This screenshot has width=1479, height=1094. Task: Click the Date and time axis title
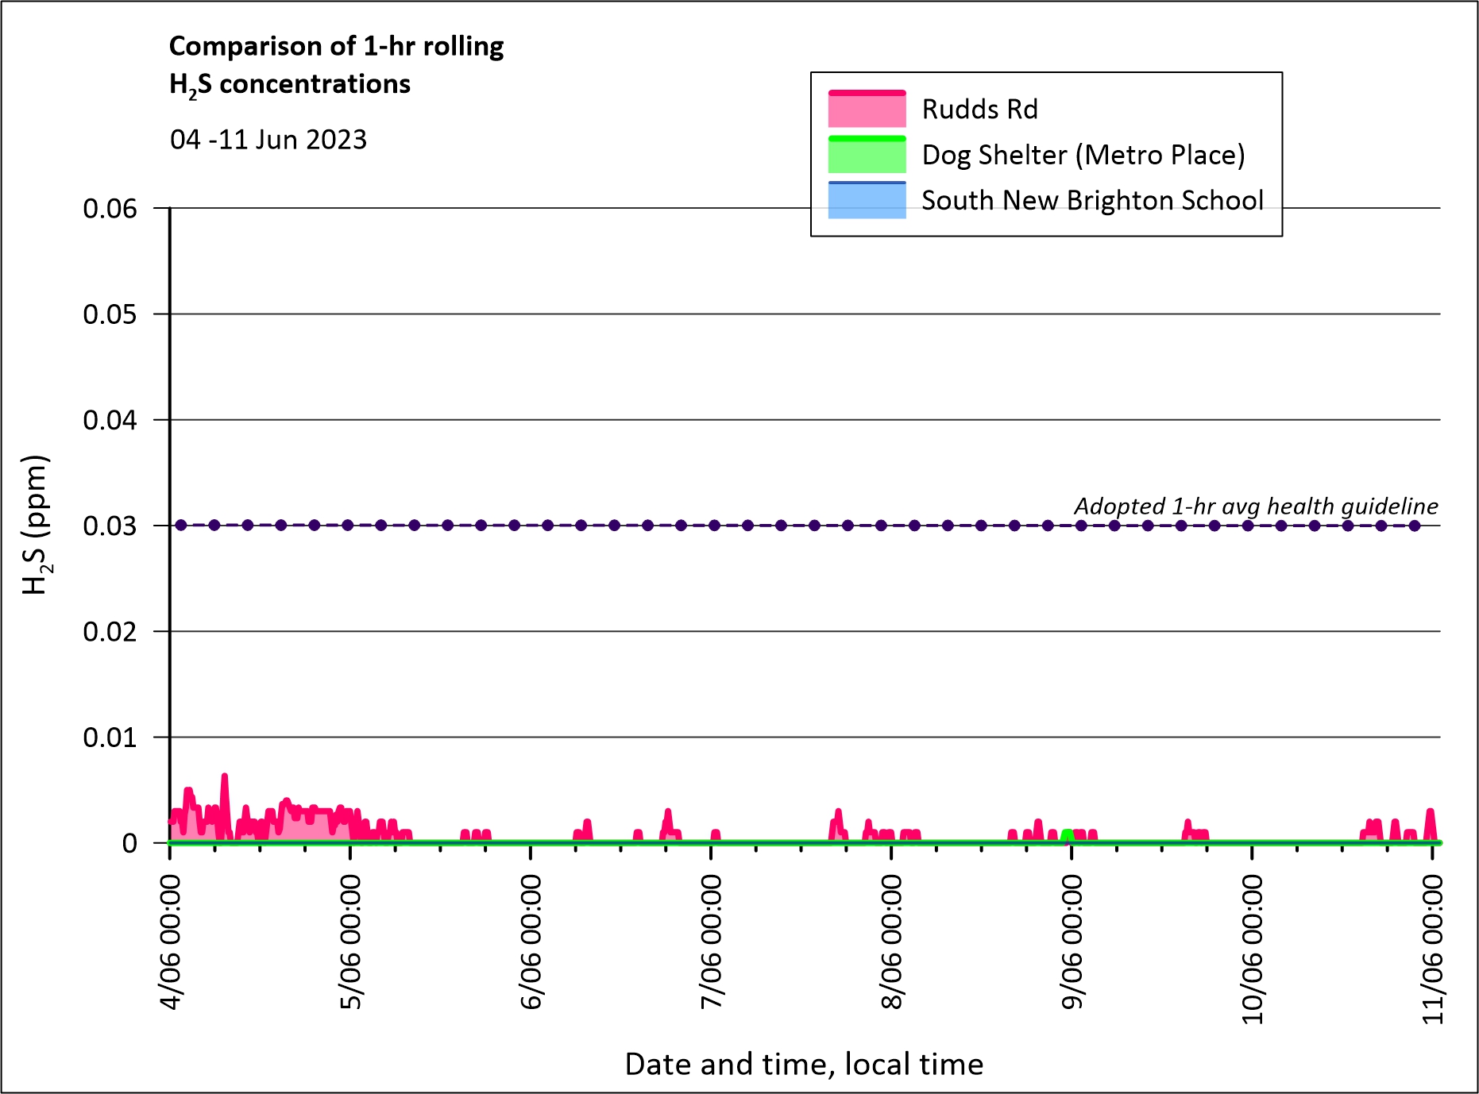point(804,1064)
